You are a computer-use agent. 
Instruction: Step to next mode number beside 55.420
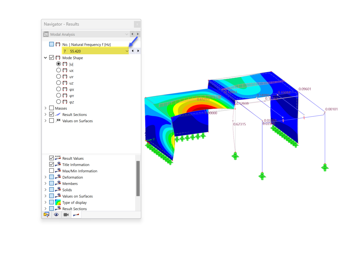[138, 51]
